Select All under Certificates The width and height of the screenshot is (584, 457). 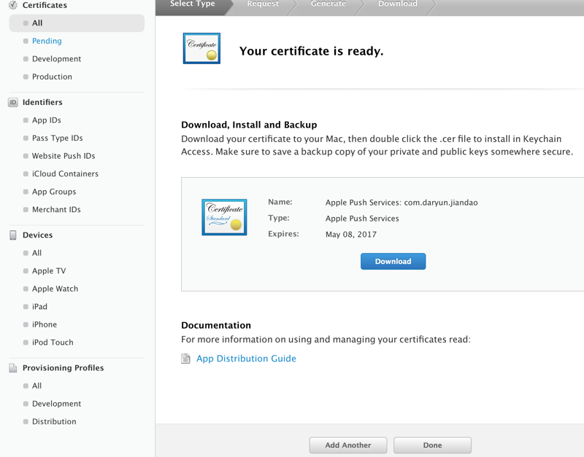(77, 23)
